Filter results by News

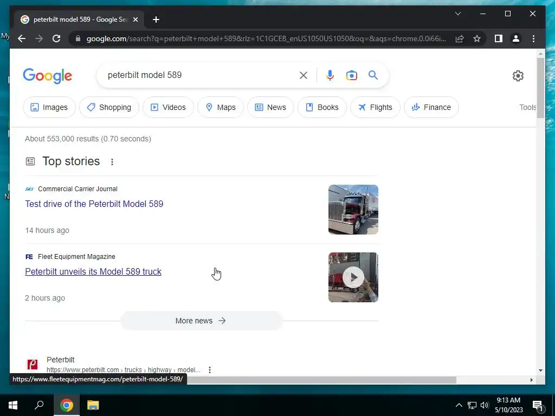pyautogui.click(x=270, y=107)
